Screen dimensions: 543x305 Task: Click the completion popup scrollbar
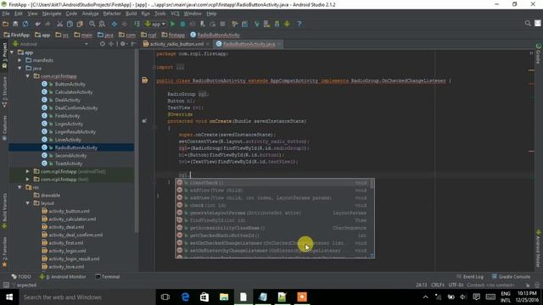click(372, 185)
